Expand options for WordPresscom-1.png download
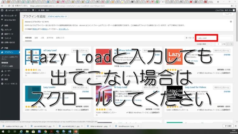 (138, 126)
